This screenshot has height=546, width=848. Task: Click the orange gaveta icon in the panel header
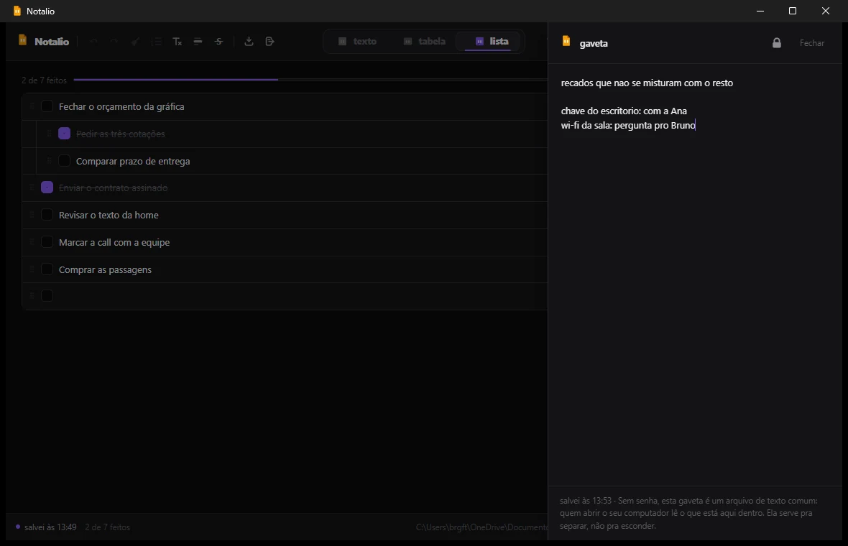coord(566,41)
